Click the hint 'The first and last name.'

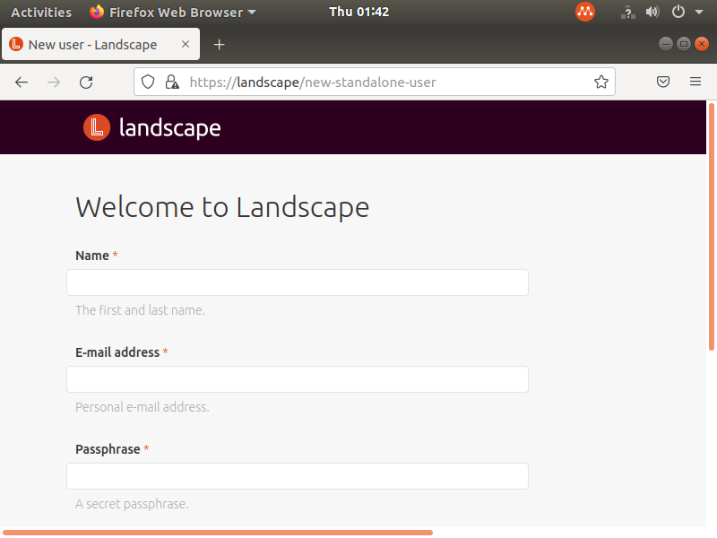(140, 310)
